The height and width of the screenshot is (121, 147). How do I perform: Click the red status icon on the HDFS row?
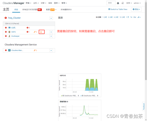pos(6,32)
